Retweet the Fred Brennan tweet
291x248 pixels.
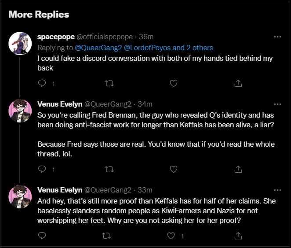click(x=107, y=169)
